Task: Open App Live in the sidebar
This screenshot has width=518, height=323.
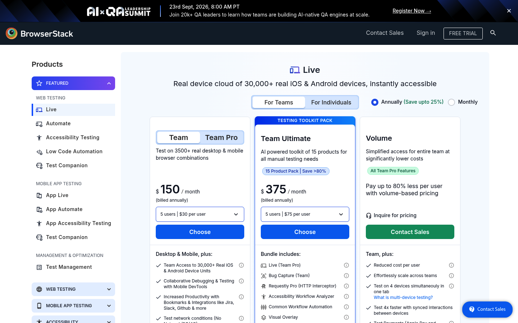Action: [73, 195]
